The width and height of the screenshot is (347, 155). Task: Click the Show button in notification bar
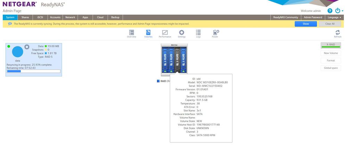pos(306,24)
